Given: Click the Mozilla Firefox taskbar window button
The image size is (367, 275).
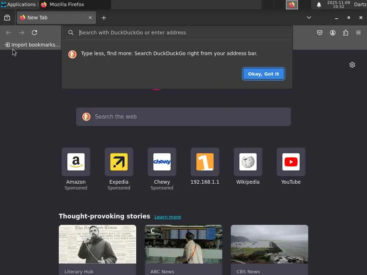Looking at the screenshot, I should [75, 4].
